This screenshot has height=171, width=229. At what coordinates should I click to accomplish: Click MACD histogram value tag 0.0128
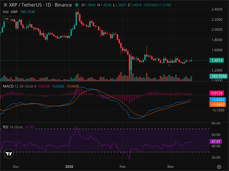pos(217,93)
